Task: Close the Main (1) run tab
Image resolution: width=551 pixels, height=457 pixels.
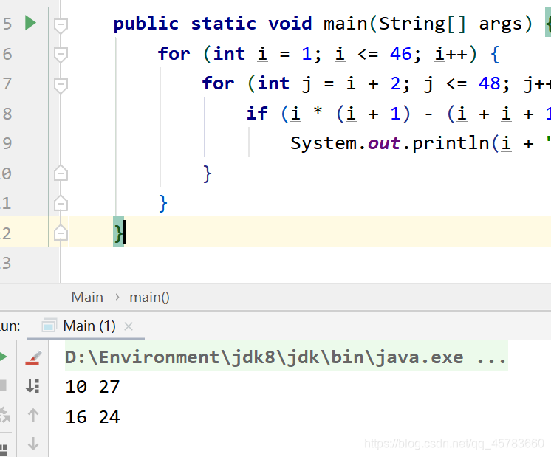Action: click(x=129, y=326)
